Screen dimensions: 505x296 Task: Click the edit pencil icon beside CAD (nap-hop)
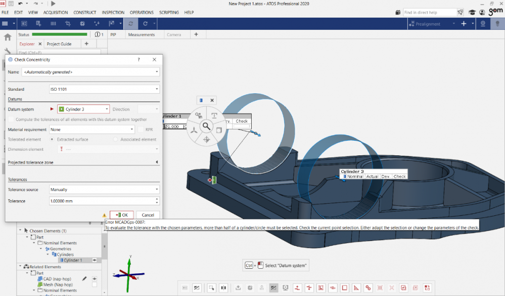[x=84, y=278]
